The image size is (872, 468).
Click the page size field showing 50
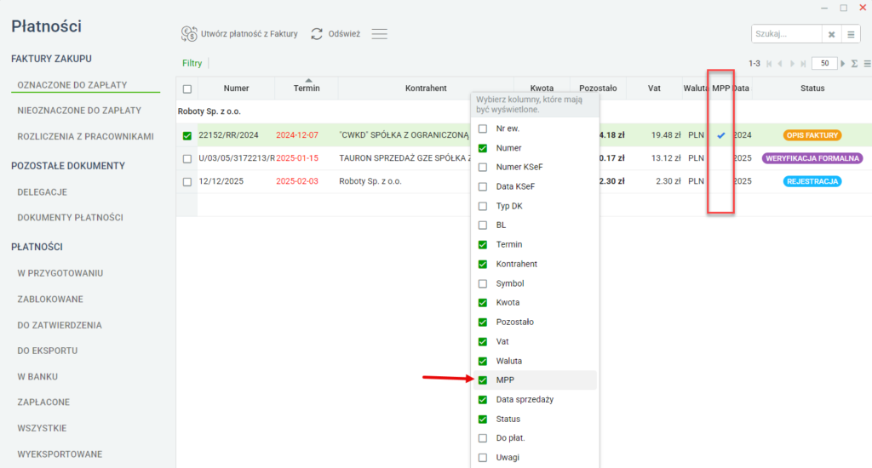point(824,63)
